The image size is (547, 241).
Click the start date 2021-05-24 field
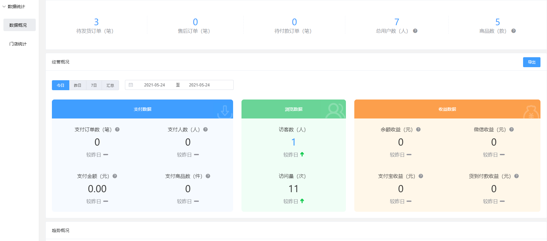[154, 85]
